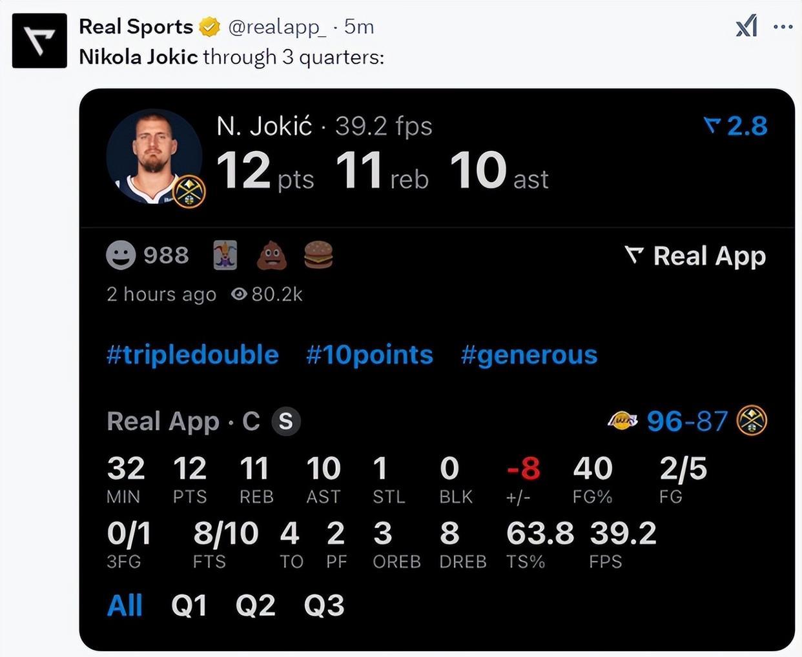Switch to the Q3 tab

click(x=324, y=605)
